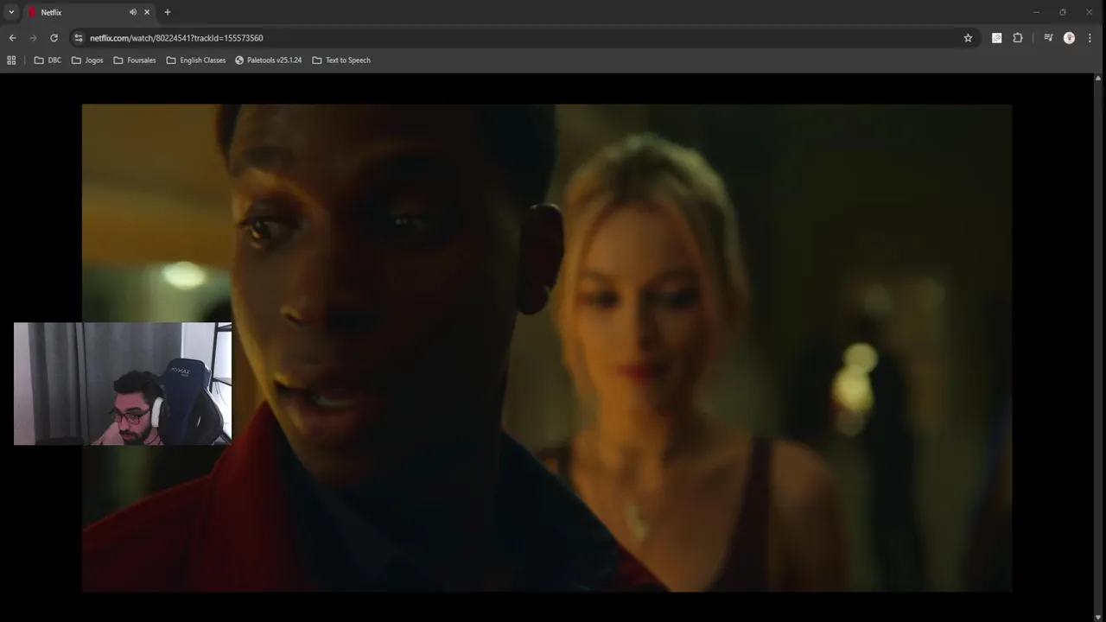Reload the Netflix page

tap(54, 38)
